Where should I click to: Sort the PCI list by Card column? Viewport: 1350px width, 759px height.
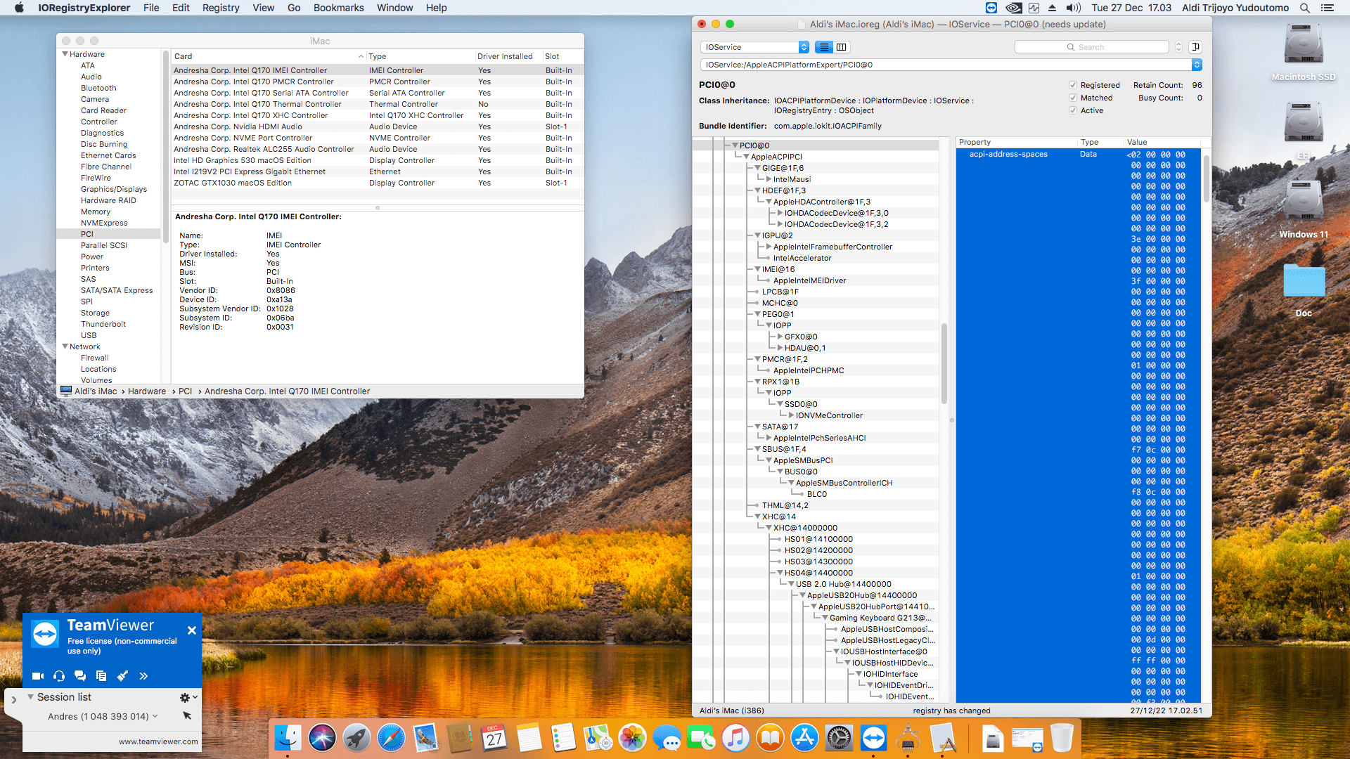point(268,56)
